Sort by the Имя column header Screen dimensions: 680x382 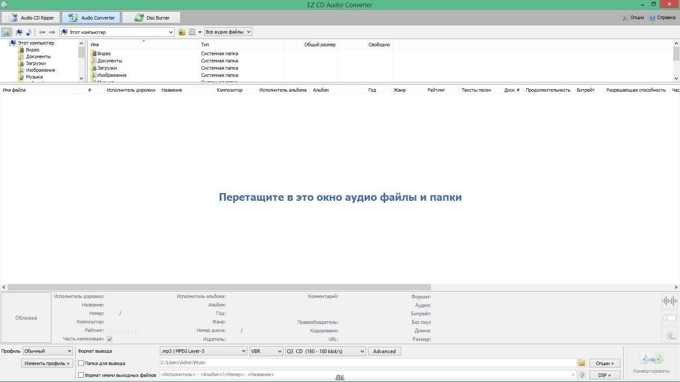[143, 45]
